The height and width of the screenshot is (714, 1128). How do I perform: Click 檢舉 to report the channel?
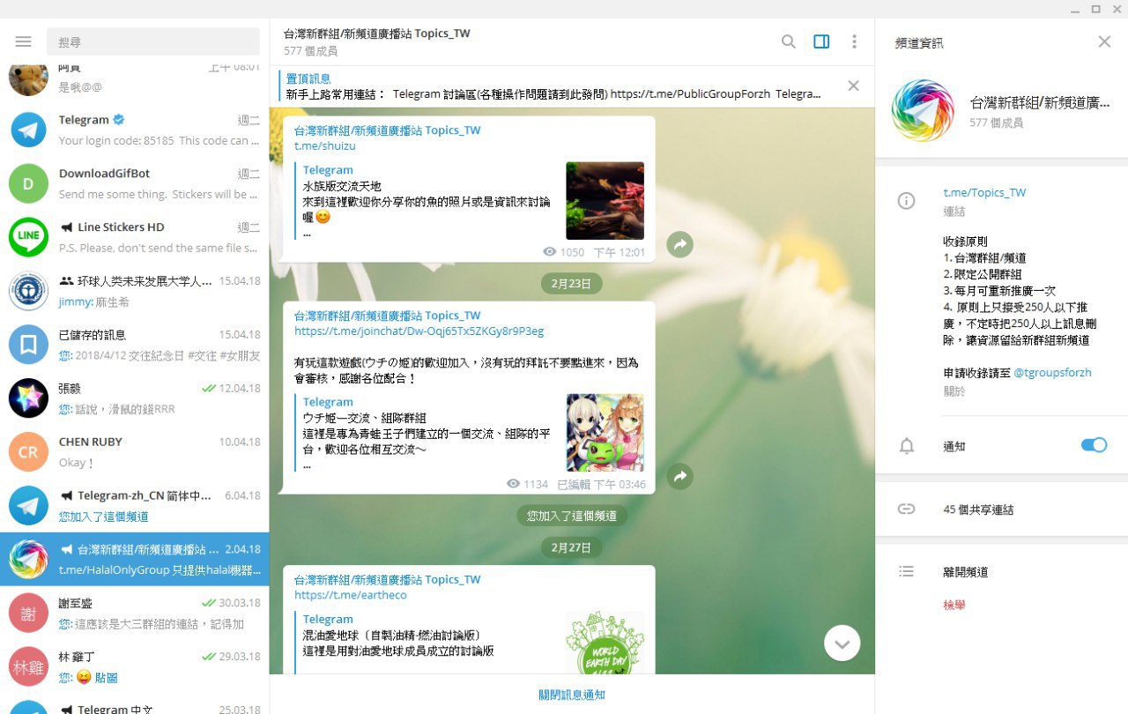954,606
